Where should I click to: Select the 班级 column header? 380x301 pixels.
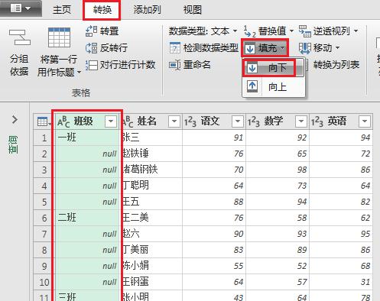pyautogui.click(x=87, y=121)
